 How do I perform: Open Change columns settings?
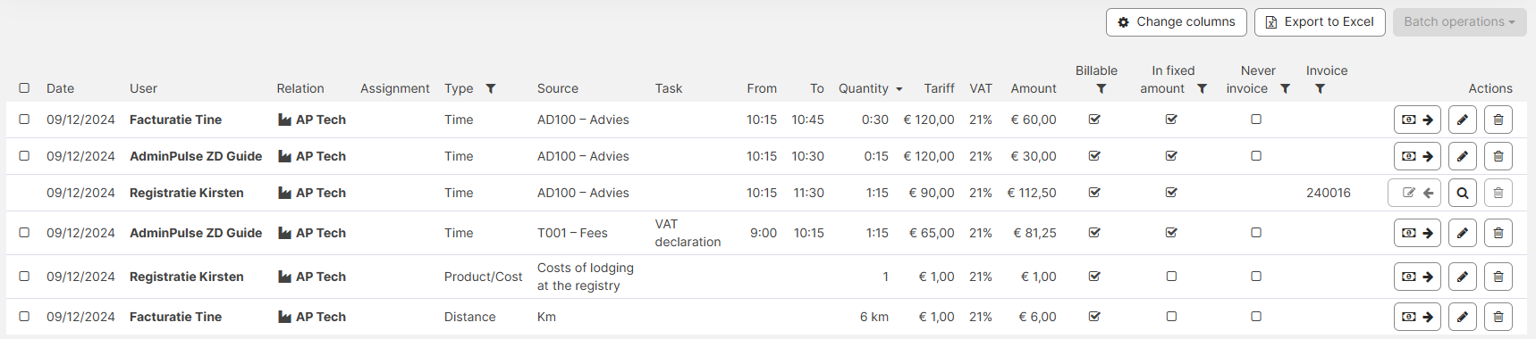tap(1177, 22)
